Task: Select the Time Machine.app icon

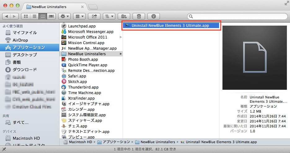Action: (64, 93)
